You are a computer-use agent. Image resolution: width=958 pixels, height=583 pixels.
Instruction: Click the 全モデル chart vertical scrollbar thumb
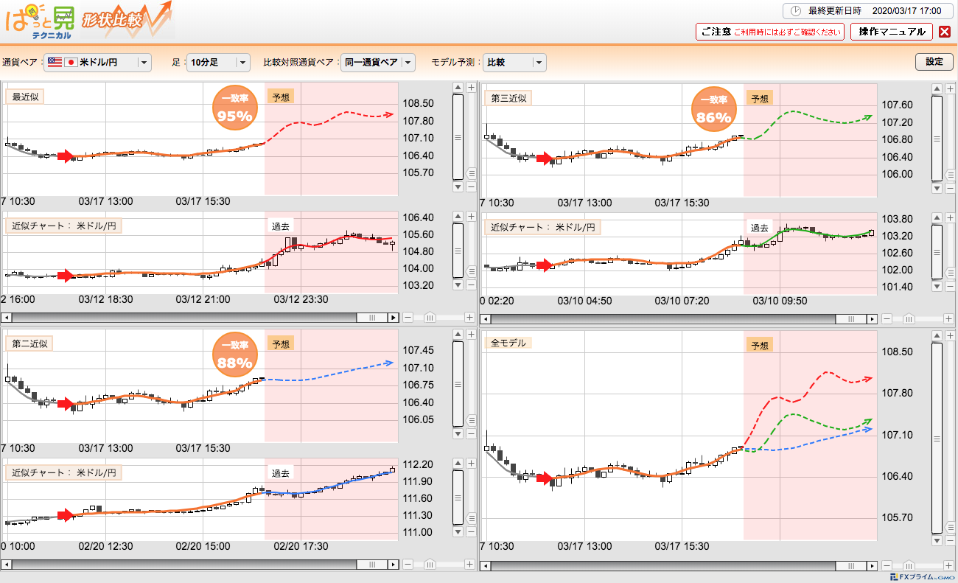(x=937, y=438)
